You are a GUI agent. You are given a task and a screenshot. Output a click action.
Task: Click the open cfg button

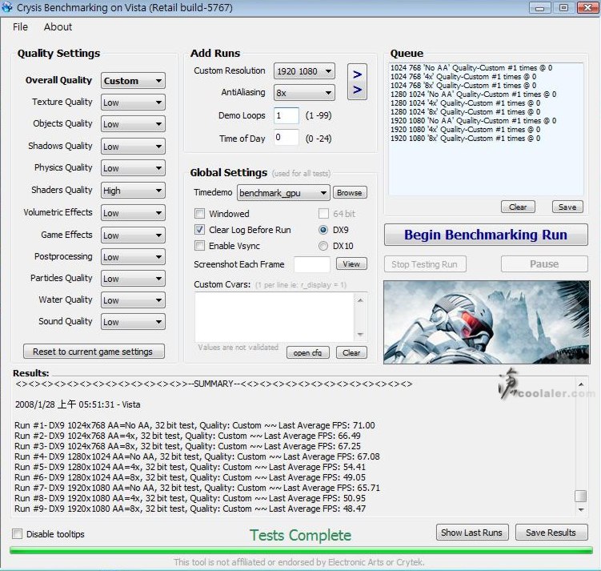[x=308, y=352]
